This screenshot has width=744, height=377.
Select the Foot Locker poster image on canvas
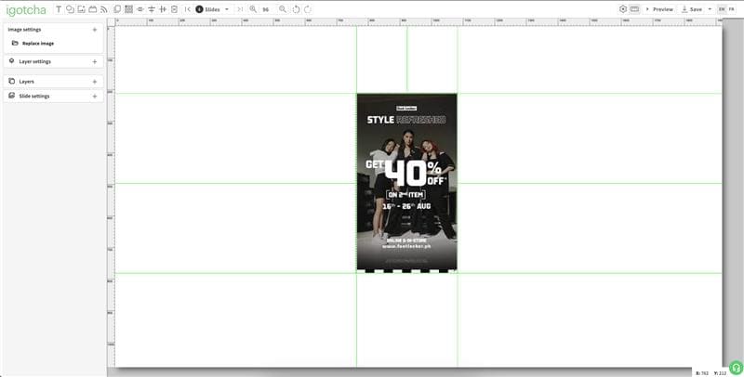click(407, 183)
